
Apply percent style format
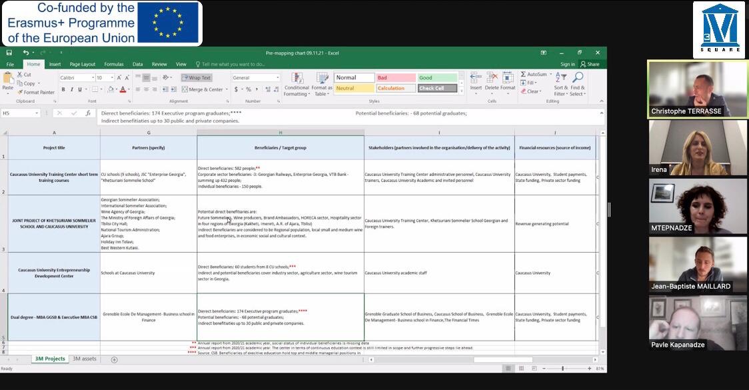[x=249, y=89]
